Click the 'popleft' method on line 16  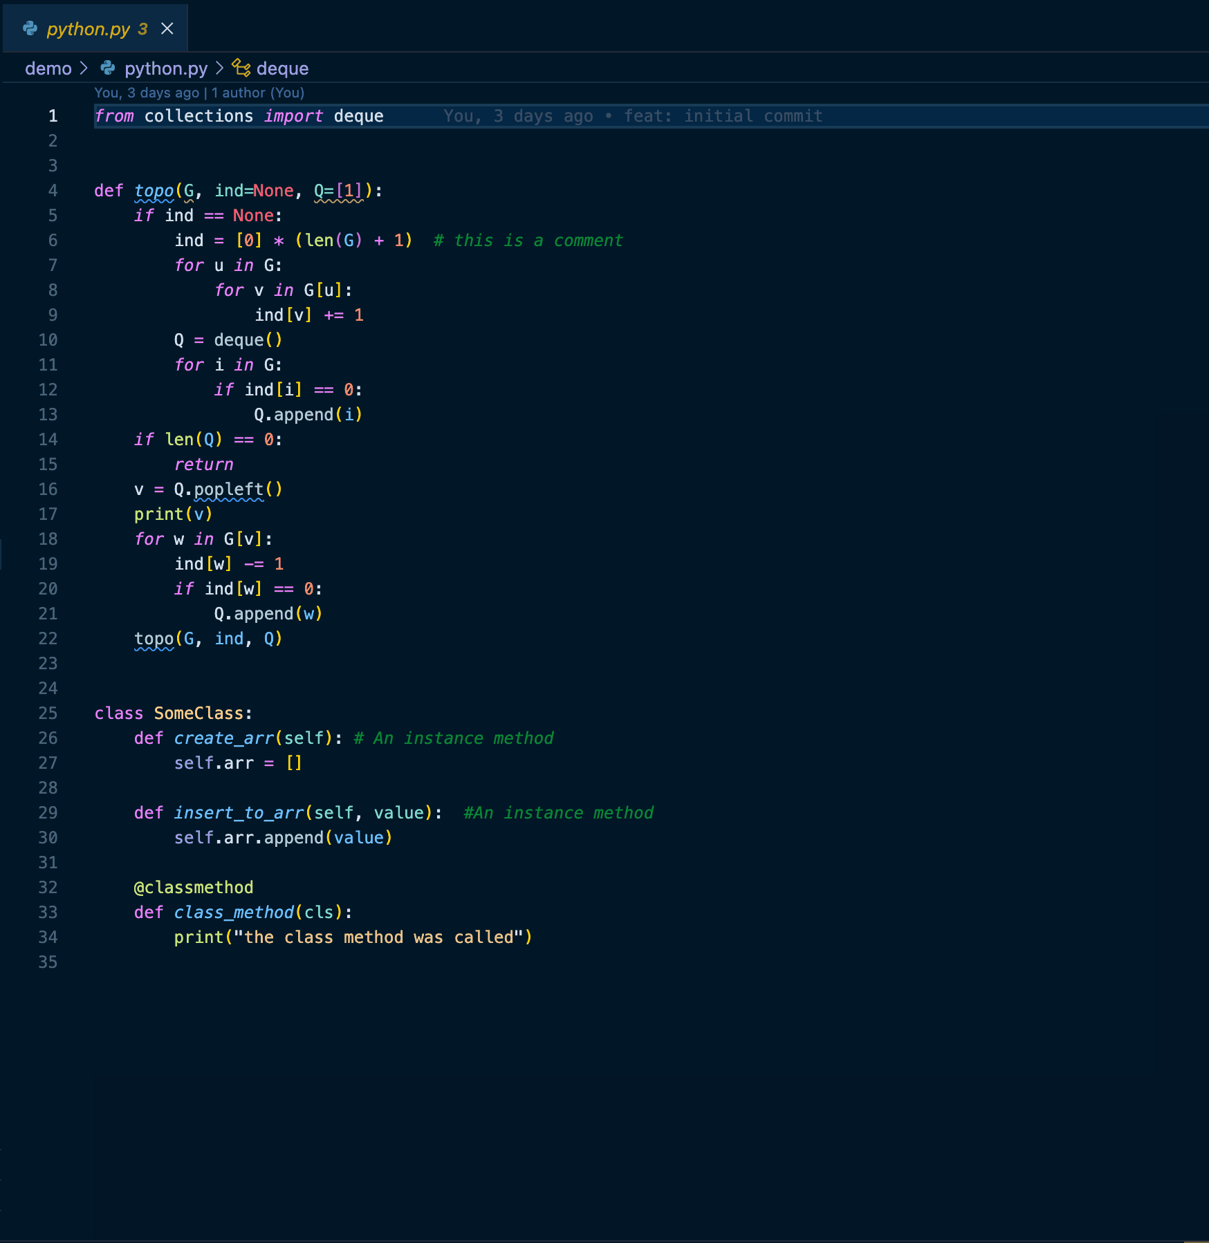pyautogui.click(x=229, y=489)
